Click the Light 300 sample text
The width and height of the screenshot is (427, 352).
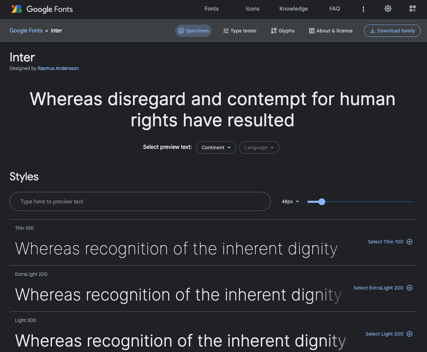click(x=181, y=341)
